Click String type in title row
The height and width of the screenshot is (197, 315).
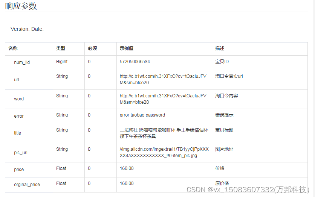pos(62,130)
